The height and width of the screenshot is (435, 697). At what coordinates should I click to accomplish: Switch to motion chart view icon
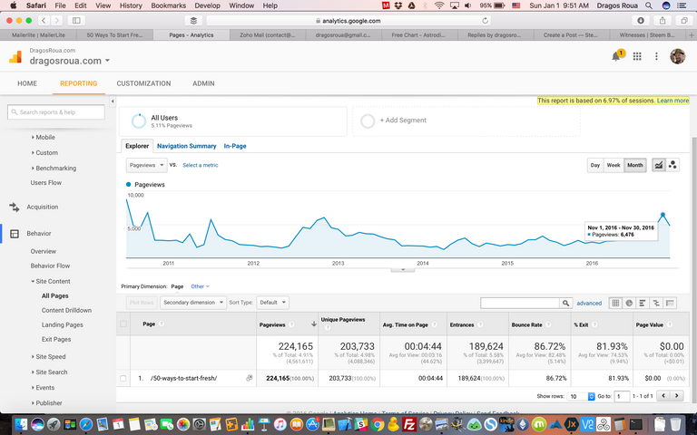[x=672, y=165]
